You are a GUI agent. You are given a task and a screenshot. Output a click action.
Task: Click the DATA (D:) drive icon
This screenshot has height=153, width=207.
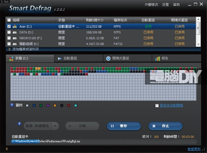click(x=15, y=32)
